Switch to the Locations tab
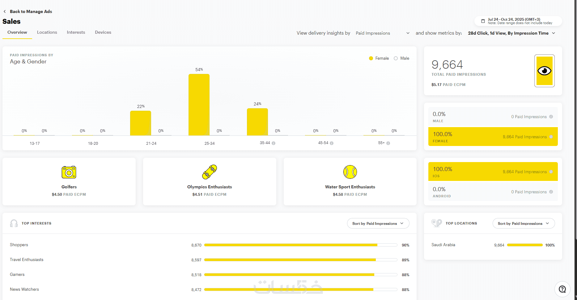Viewport: 577px width, 300px height. 47,32
